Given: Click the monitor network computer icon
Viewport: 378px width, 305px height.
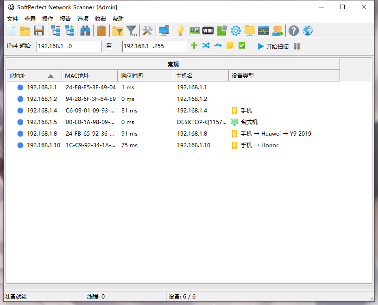Looking at the screenshot, I should [x=164, y=31].
